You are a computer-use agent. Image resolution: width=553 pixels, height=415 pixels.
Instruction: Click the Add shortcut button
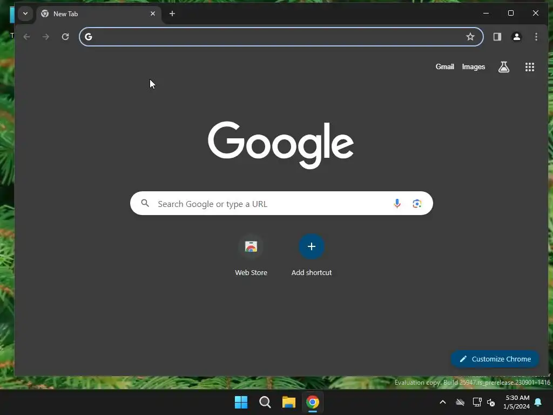click(x=312, y=256)
